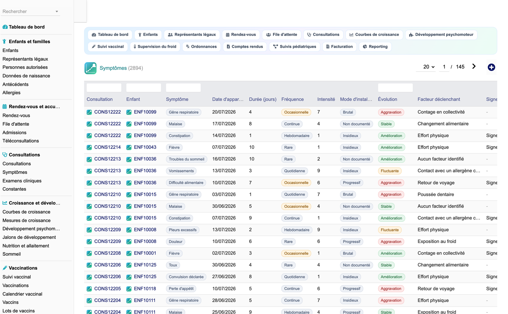The width and height of the screenshot is (508, 314).
Task: Open Calendrier vaccinal in the sidebar
Action: coord(22,294)
